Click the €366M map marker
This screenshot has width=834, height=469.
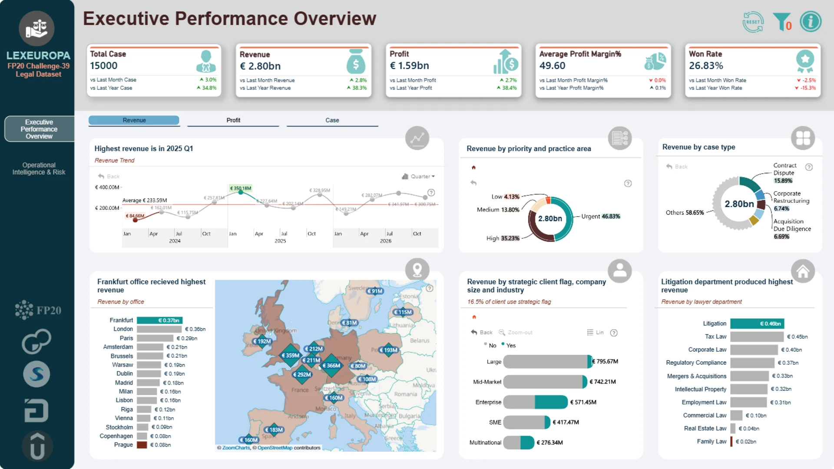tap(331, 366)
